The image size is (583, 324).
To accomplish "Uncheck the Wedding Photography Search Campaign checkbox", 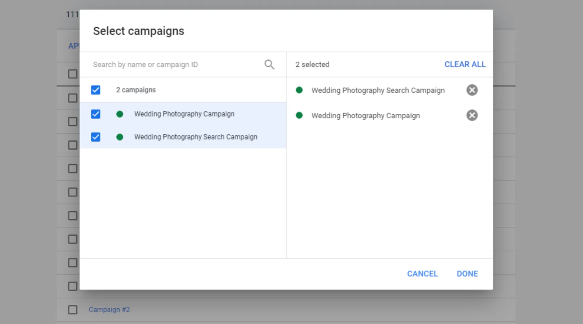I will 95,137.
